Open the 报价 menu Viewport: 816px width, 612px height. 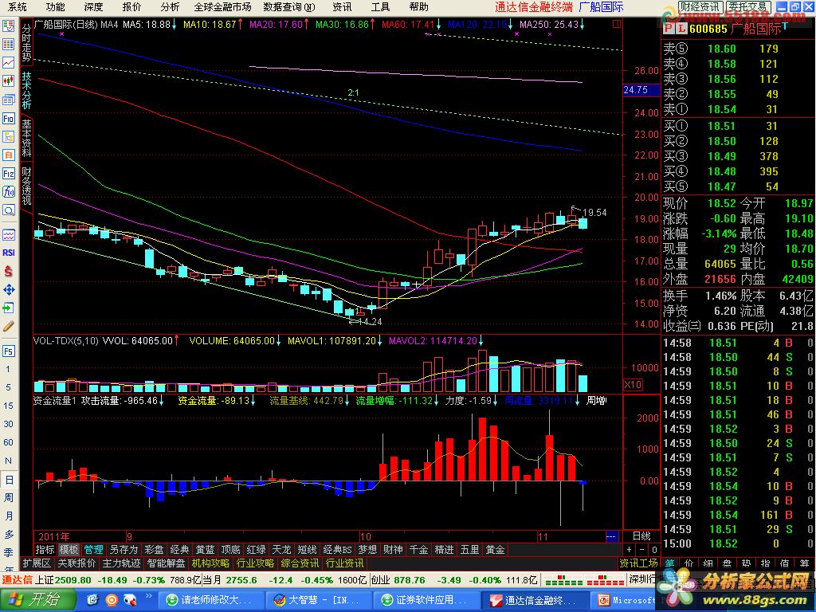(131, 6)
